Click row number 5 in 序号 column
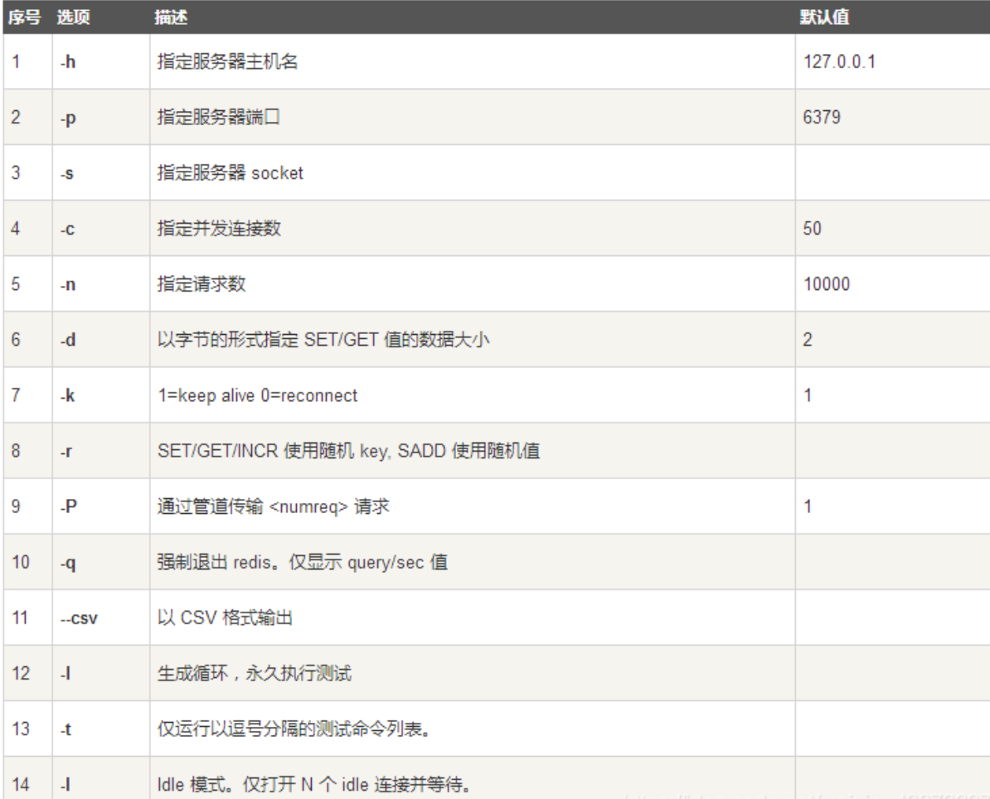The height and width of the screenshot is (799, 990). pyautogui.click(x=16, y=283)
